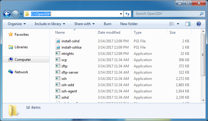This screenshot has width=208, height=121.
Task: Click the 16 items status text
Action: click(33, 108)
